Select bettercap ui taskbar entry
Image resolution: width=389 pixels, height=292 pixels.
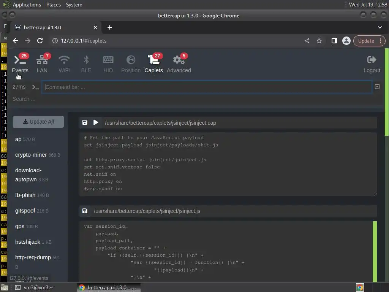[109, 287]
